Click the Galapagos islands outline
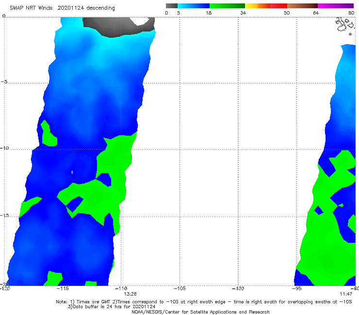The height and width of the screenshot is (315, 359). click(x=345, y=25)
